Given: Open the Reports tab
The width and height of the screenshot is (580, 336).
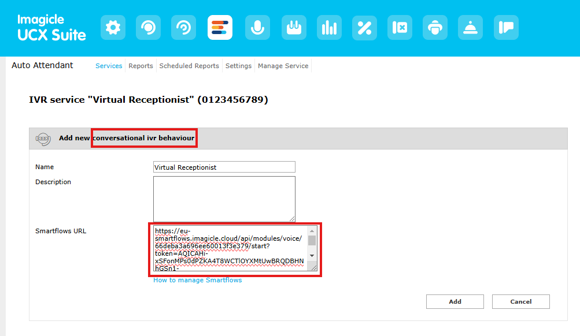Looking at the screenshot, I should click(x=141, y=66).
